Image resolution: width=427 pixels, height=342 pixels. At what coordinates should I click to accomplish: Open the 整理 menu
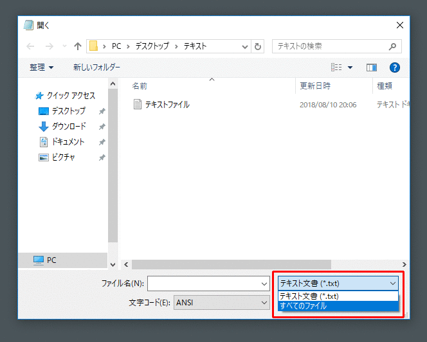click(42, 67)
